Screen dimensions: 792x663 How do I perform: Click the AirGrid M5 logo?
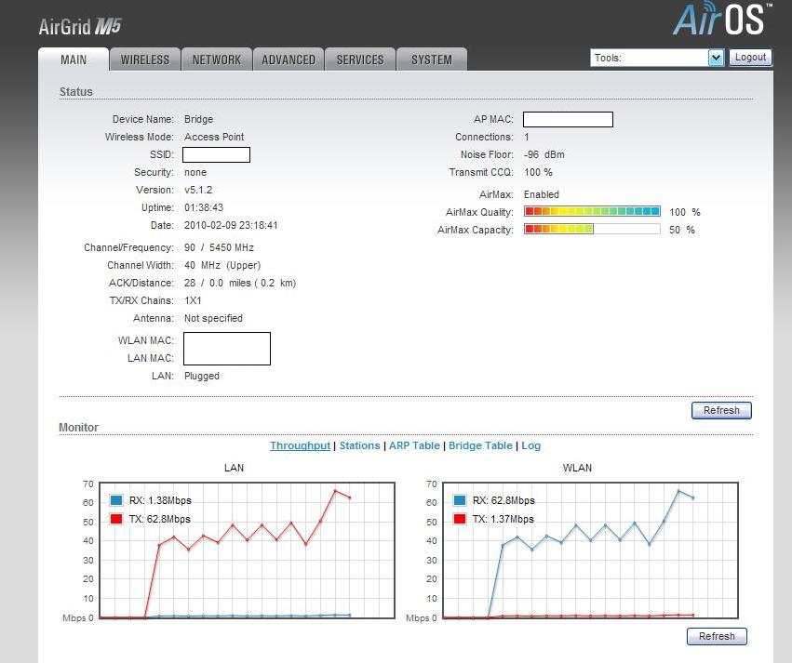click(80, 26)
